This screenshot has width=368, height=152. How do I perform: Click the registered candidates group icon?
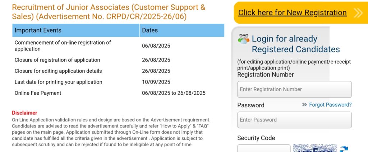pos(244,39)
